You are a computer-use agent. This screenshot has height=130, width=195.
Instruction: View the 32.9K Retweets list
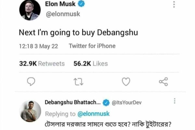coord(41,64)
